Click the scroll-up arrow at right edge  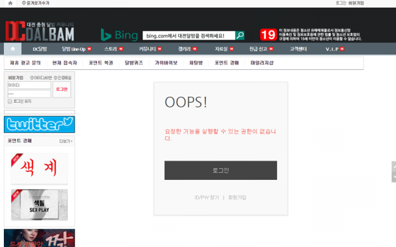coord(394,167)
